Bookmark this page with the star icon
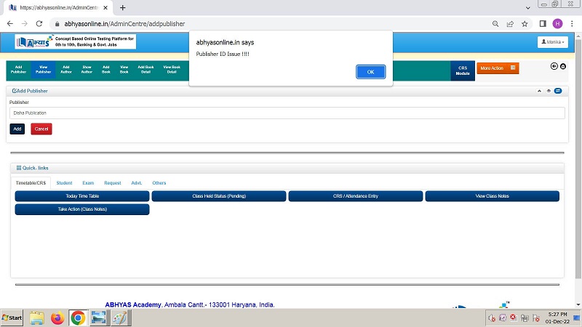The width and height of the screenshot is (582, 327). (525, 23)
